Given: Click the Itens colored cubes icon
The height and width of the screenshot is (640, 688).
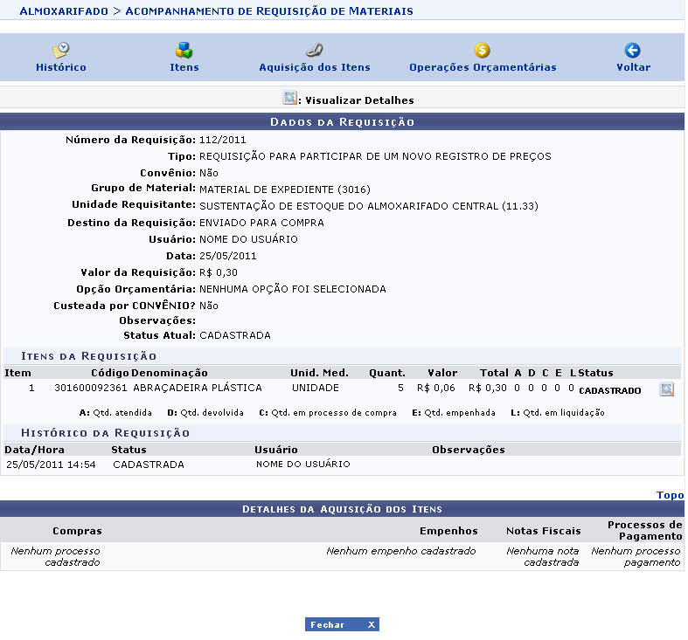Looking at the screenshot, I should pos(184,50).
